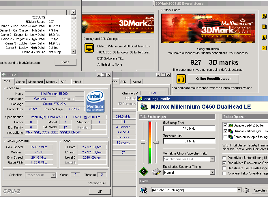Click the Intel Pentium E5200 name field
The image size is (268, 197).
coord(54,94)
